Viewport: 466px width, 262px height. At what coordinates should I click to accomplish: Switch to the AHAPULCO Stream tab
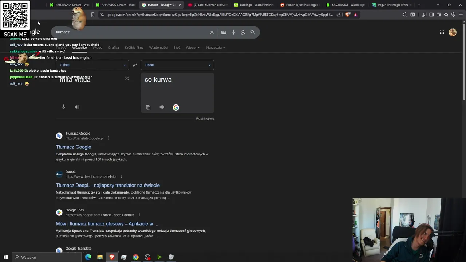115,5
